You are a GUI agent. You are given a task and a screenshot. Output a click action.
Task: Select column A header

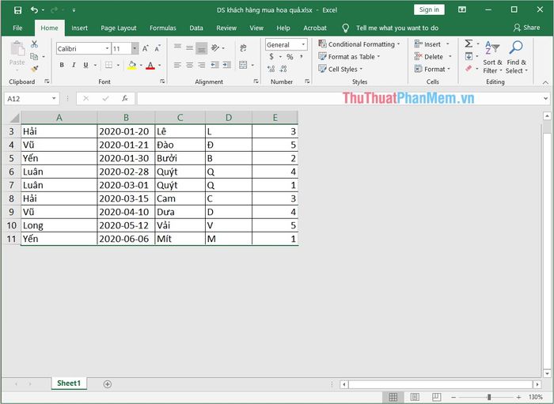(x=59, y=118)
